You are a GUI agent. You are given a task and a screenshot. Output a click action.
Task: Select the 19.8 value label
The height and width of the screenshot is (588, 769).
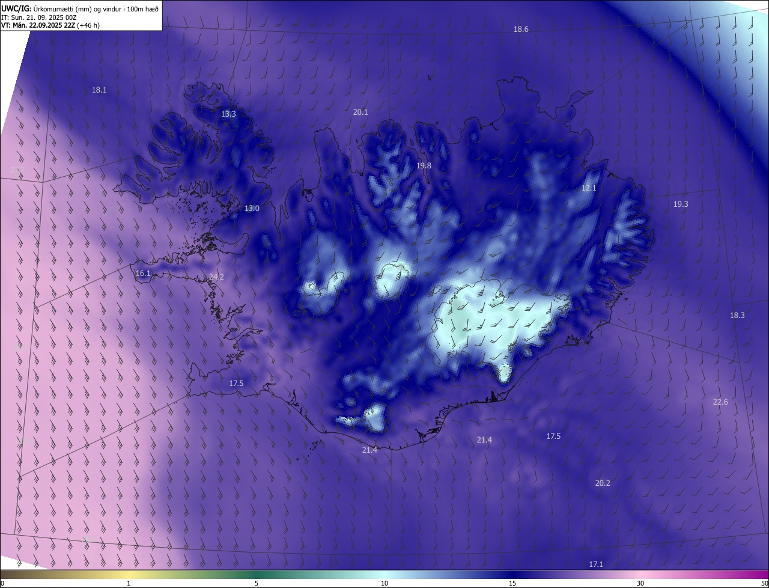424,166
